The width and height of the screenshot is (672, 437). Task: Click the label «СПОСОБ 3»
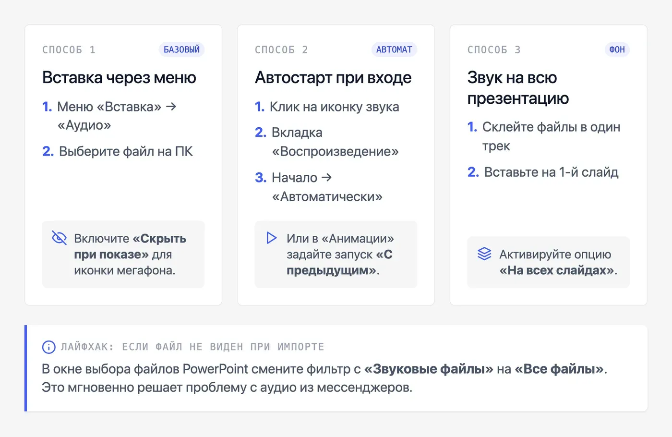(x=494, y=49)
